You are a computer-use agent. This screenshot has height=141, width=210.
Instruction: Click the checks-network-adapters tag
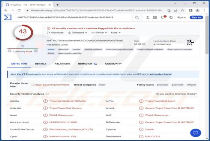tap(150, 49)
